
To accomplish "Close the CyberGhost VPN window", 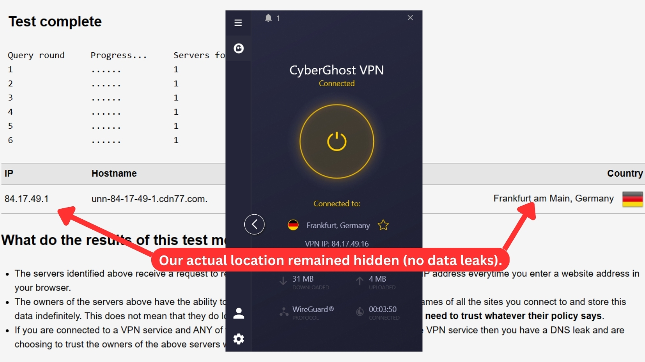I will click(x=410, y=18).
